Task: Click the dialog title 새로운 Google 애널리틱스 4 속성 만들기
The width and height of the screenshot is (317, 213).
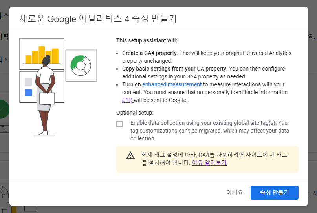Action: coord(98,19)
